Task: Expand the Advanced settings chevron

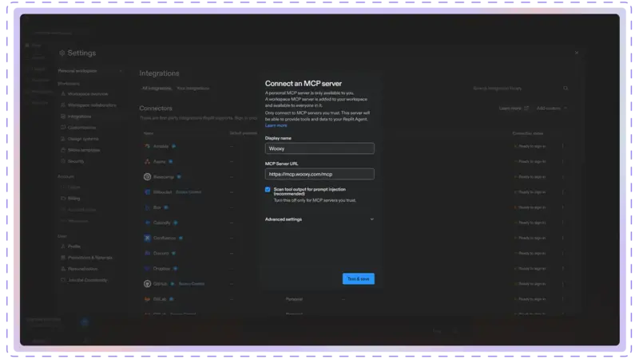Action: tap(371, 219)
